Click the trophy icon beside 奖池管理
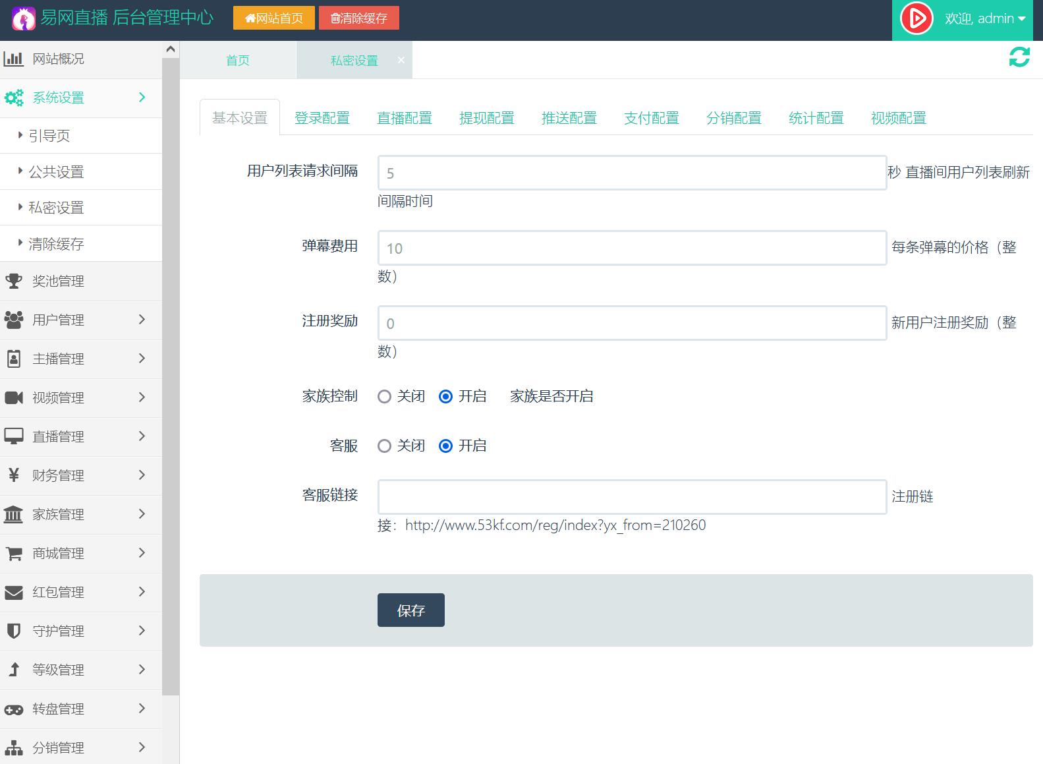 pos(14,281)
